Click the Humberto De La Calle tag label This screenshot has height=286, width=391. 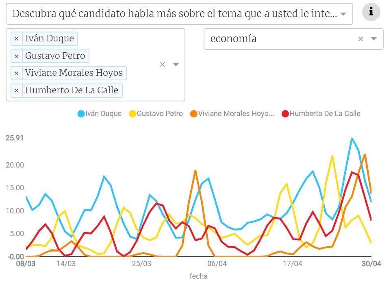click(x=72, y=90)
